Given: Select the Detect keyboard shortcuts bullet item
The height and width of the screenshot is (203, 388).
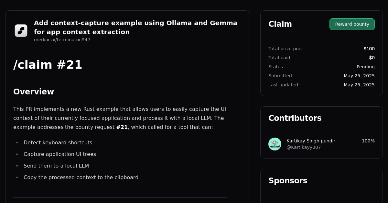Looking at the screenshot, I should click(x=58, y=142).
